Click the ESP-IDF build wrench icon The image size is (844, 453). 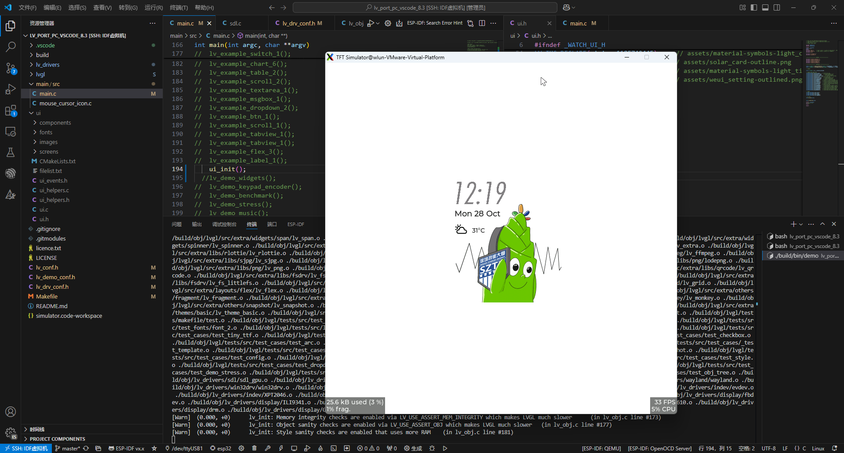point(267,448)
